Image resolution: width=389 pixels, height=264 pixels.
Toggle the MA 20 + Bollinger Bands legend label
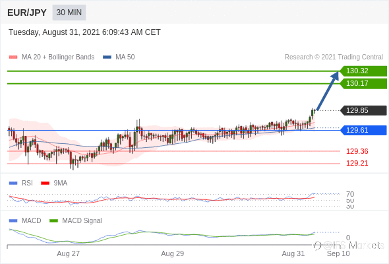point(58,57)
